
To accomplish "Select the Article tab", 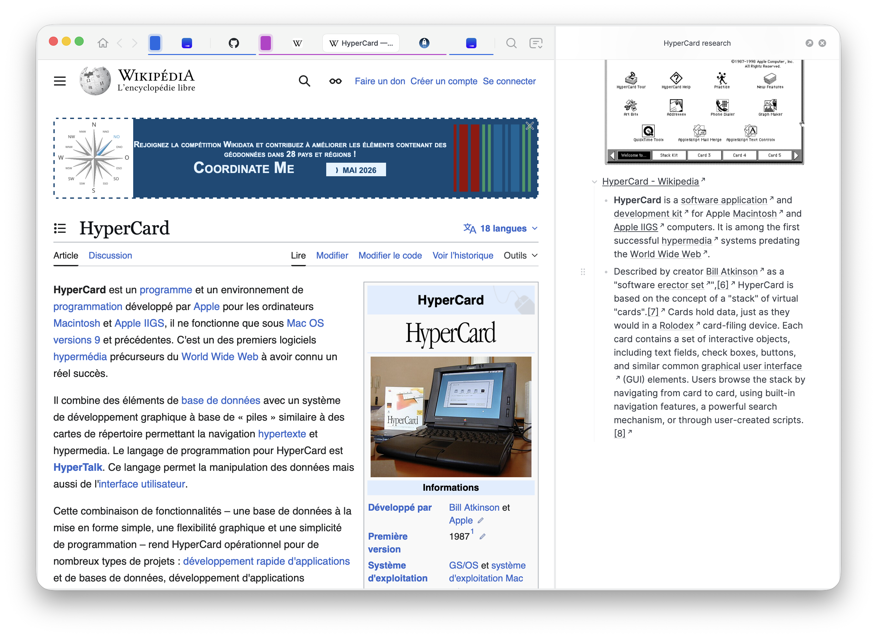I will [x=66, y=255].
